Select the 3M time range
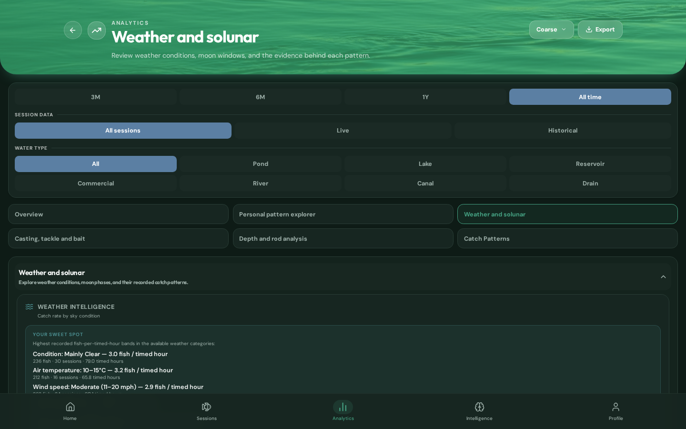Image resolution: width=686 pixels, height=429 pixels. (96, 97)
